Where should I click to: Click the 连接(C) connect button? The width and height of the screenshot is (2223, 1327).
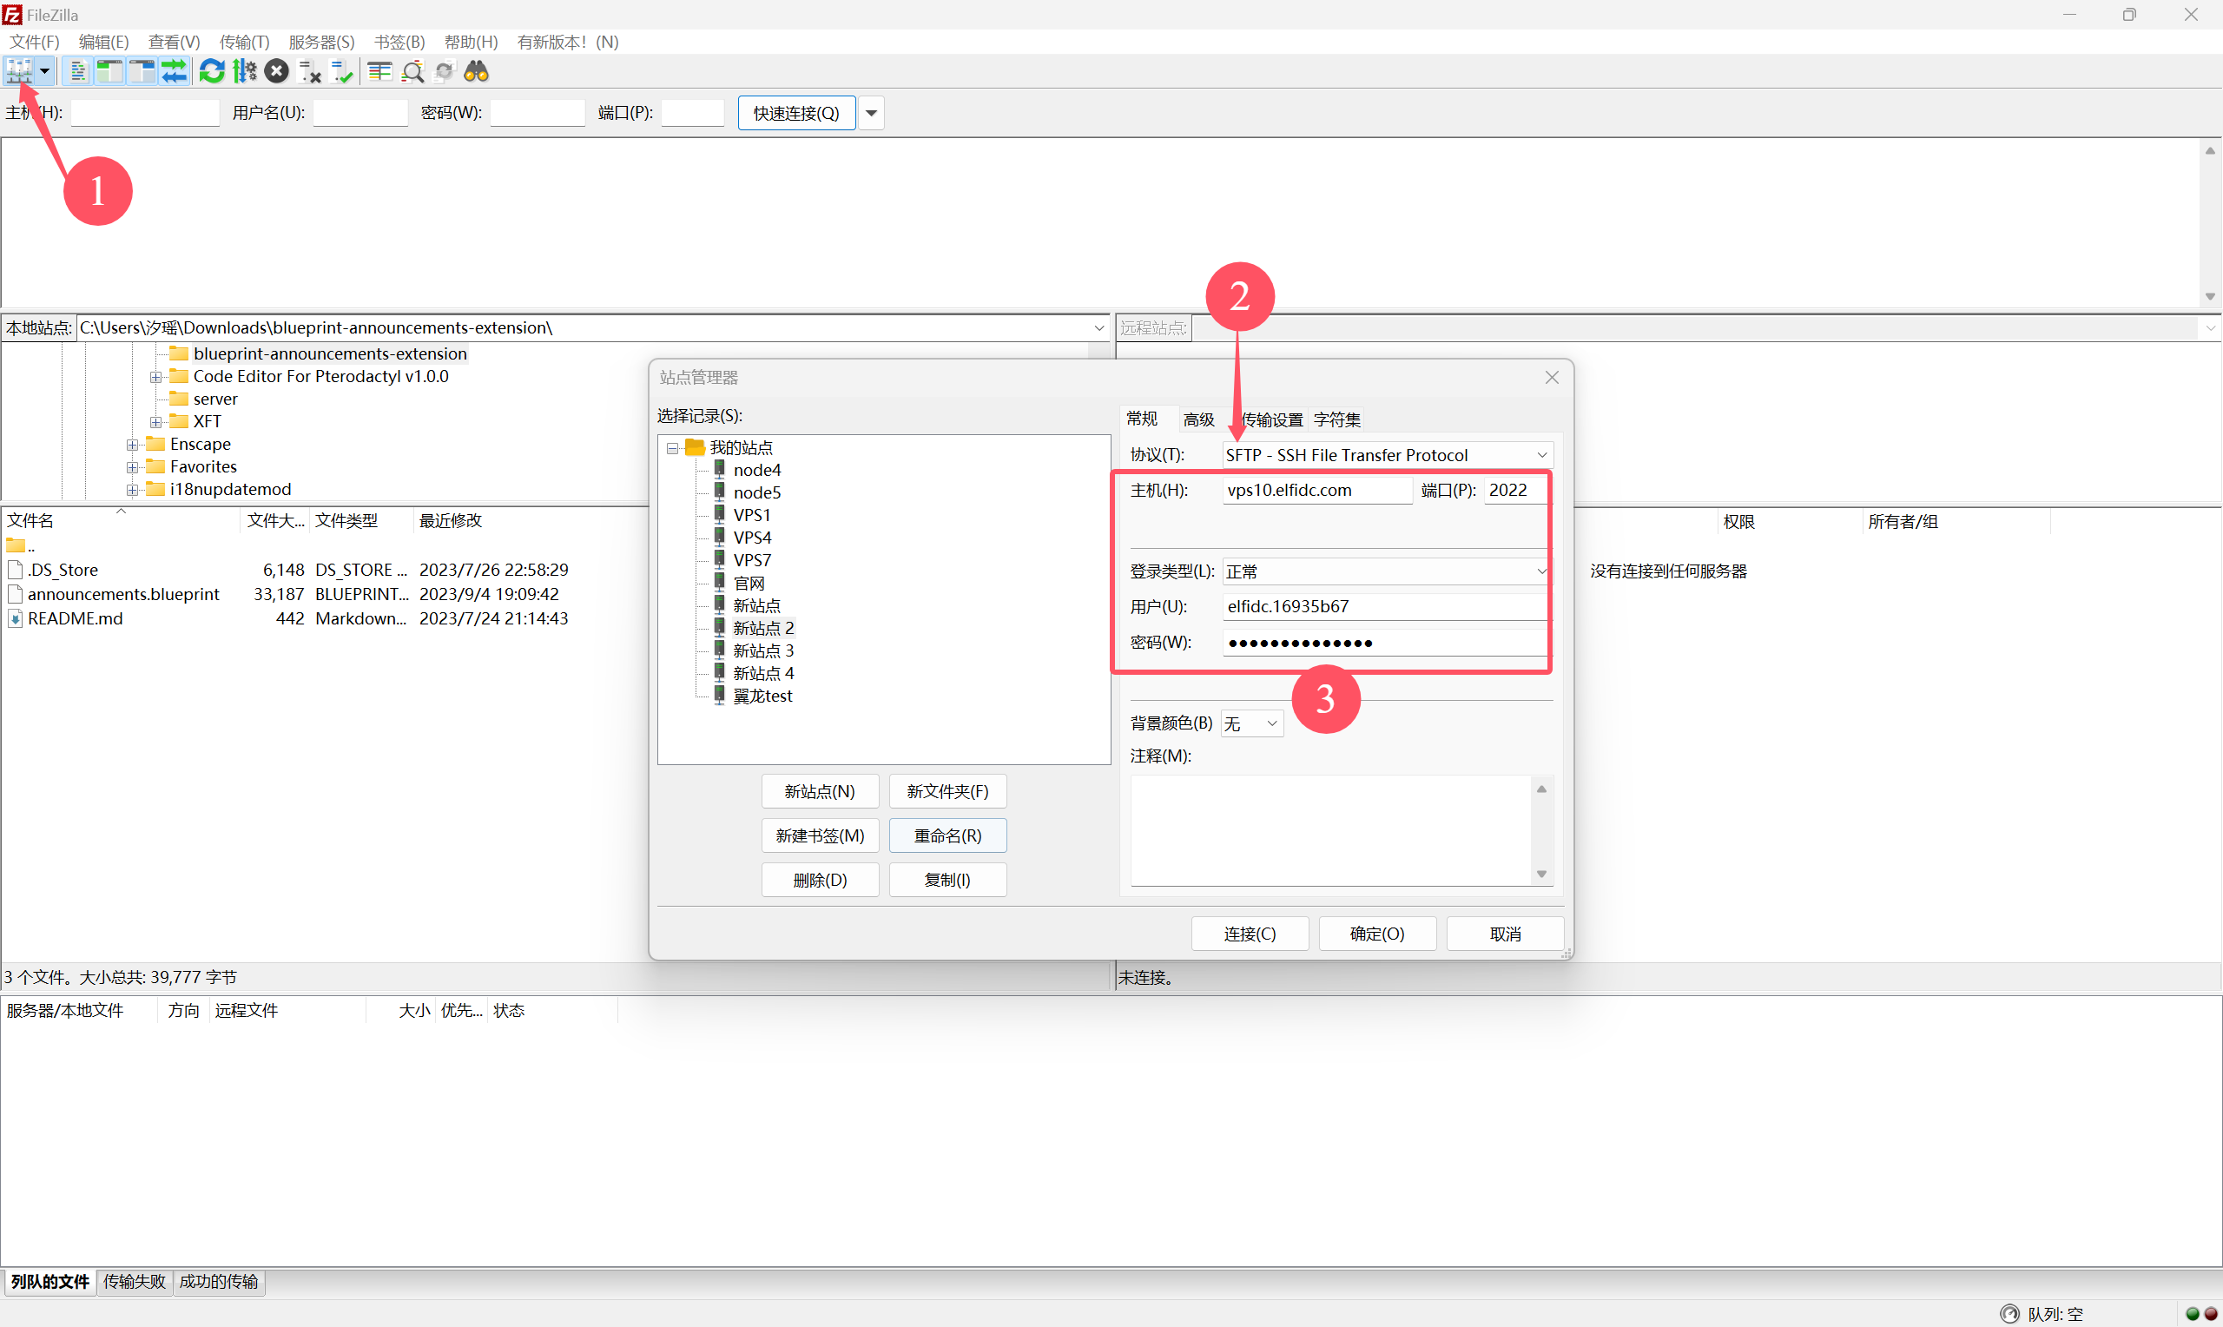point(1250,934)
